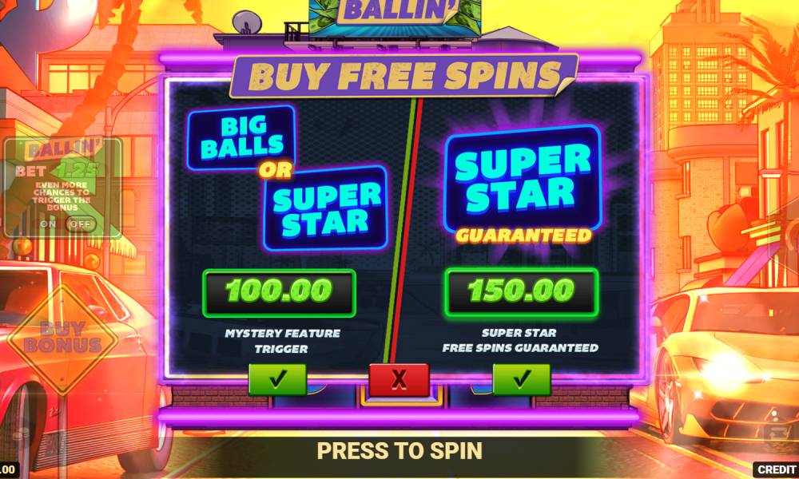Viewport: 799px width, 479px height.
Task: Cancel with the red X button
Action: tap(399, 380)
